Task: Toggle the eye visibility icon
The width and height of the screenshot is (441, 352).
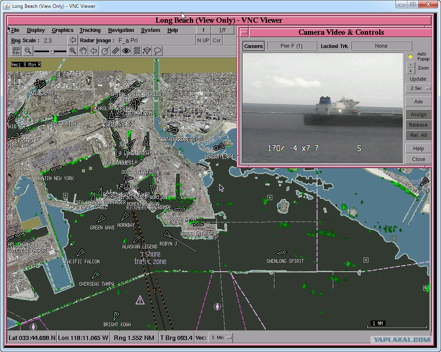Action: pos(126,51)
